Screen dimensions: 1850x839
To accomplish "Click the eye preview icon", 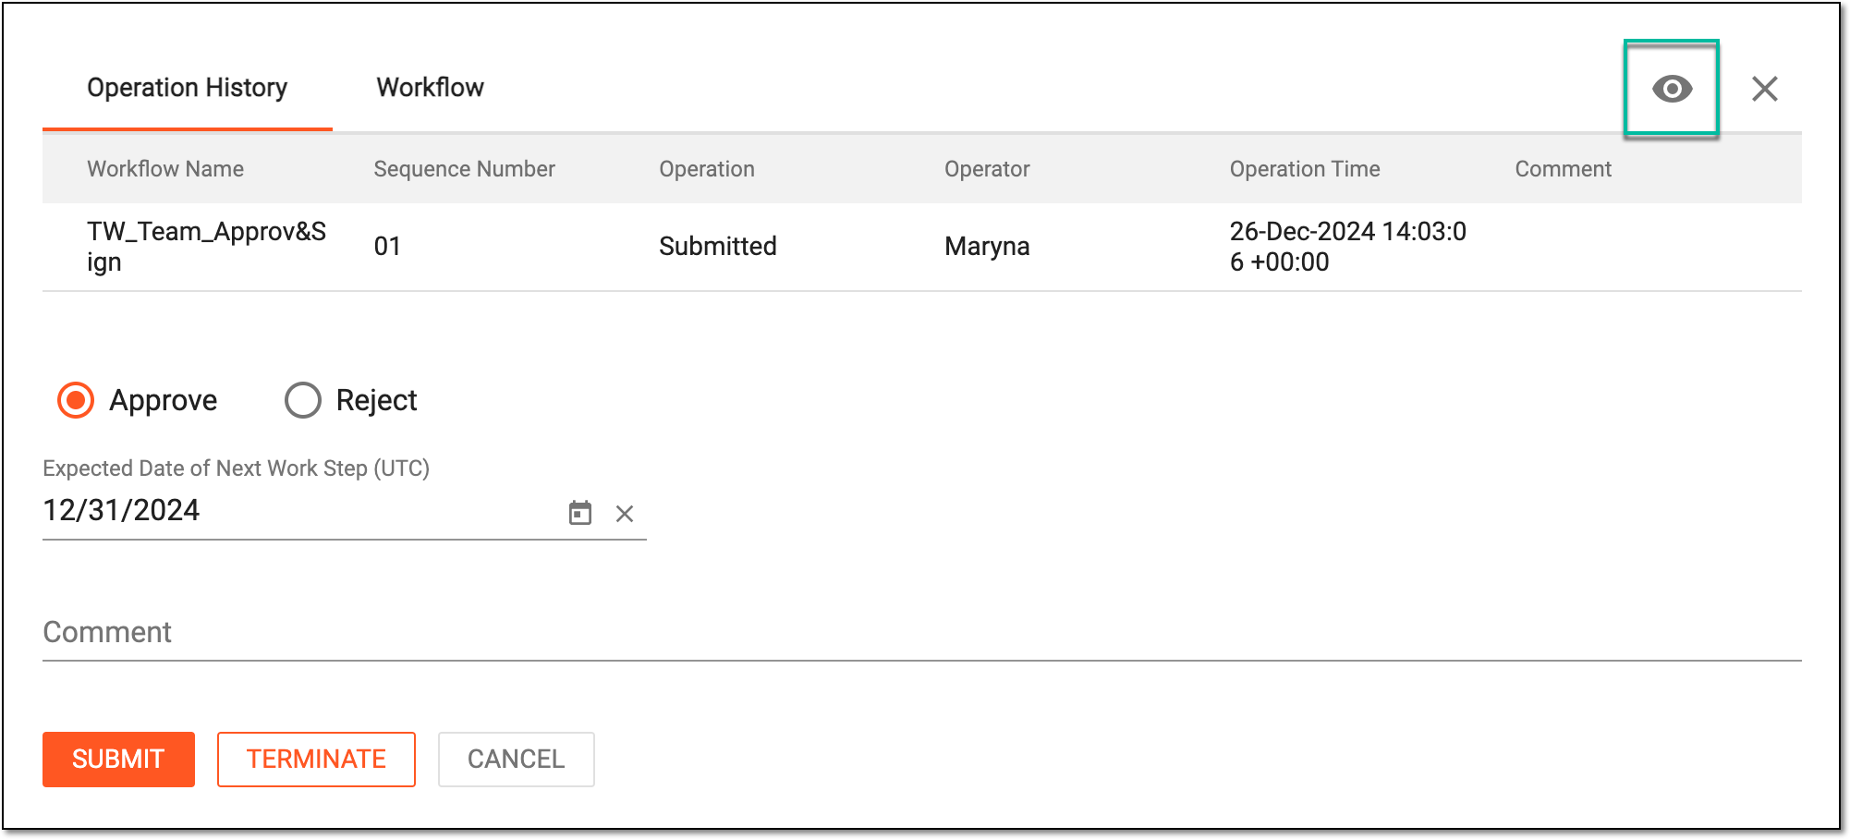I will click(x=1672, y=89).
